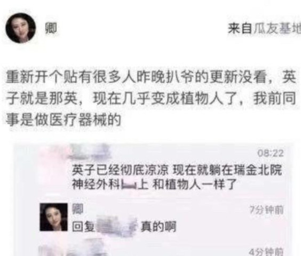Tap the 08:22 message timestamp
Viewport: 301px width, 256px height.
[270, 153]
